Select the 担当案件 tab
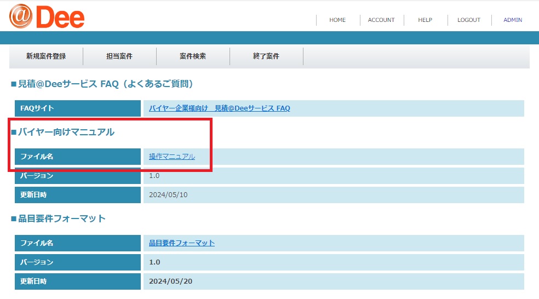The width and height of the screenshot is (539, 299). click(119, 56)
